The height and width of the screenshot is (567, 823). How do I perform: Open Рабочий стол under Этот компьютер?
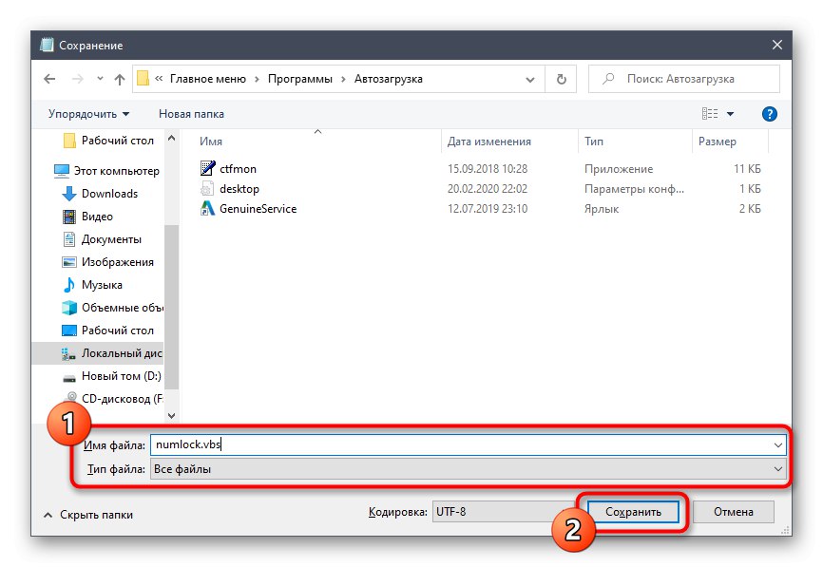pyautogui.click(x=118, y=331)
